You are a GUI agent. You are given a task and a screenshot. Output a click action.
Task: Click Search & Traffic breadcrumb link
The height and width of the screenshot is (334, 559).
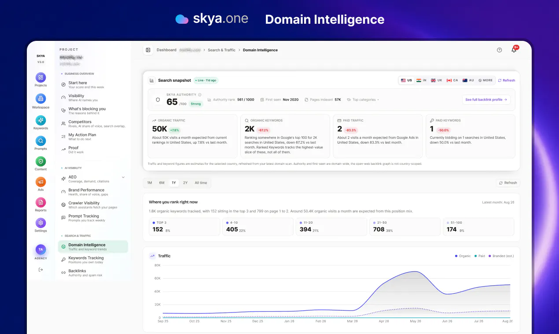click(x=221, y=50)
